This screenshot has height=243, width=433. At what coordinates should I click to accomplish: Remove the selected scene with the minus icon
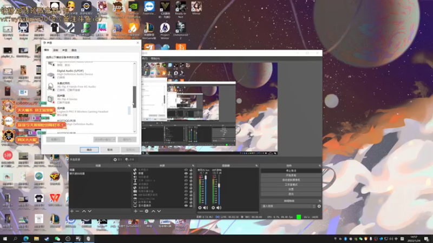[77, 211]
